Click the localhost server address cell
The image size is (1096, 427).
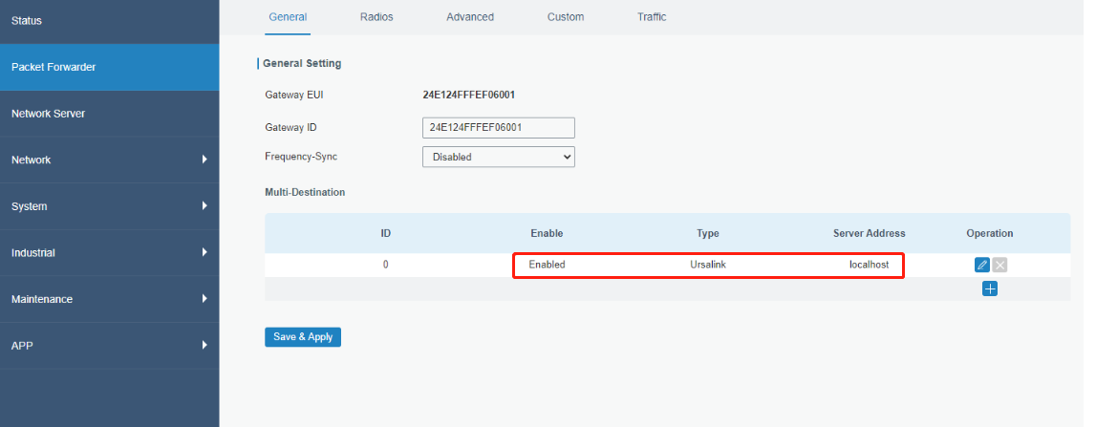869,265
